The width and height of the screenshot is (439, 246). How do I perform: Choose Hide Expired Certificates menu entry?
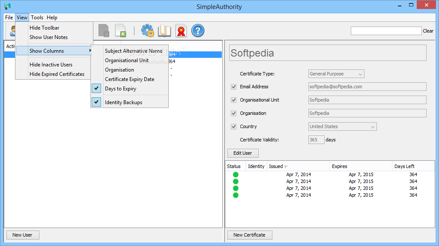coord(54,74)
